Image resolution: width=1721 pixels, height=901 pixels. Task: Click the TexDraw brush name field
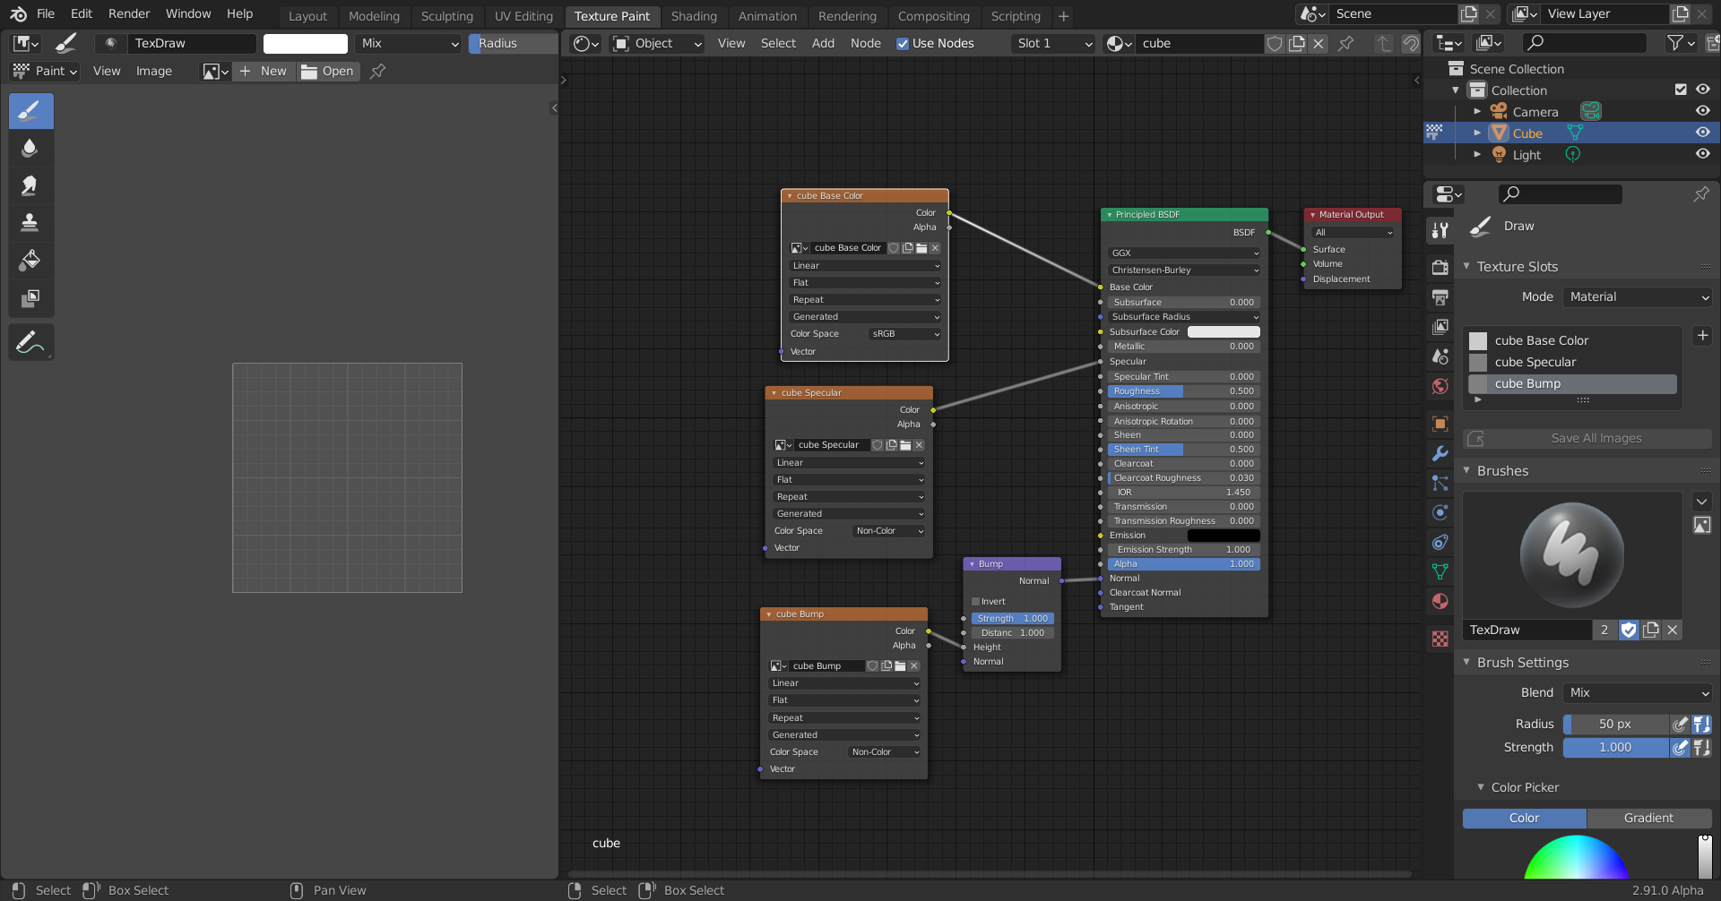tap(191, 42)
